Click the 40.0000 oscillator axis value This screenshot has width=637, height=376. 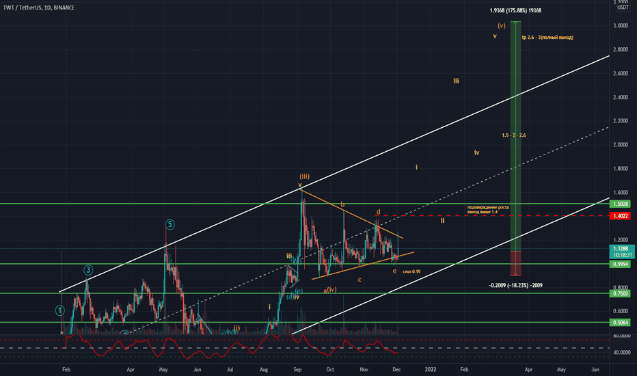click(622, 353)
